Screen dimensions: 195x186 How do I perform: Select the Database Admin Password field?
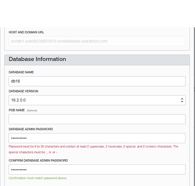(x=97, y=138)
